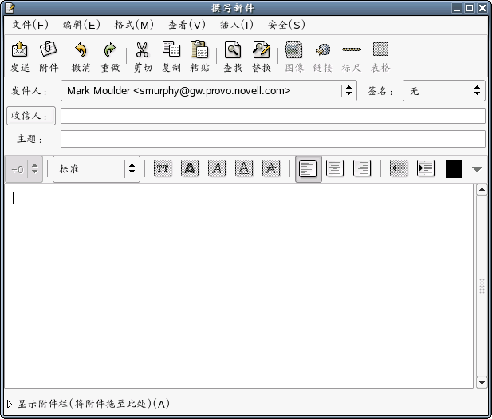Click the scrollbar down arrow
Image resolution: width=492 pixels, height=419 pixels.
tap(482, 383)
